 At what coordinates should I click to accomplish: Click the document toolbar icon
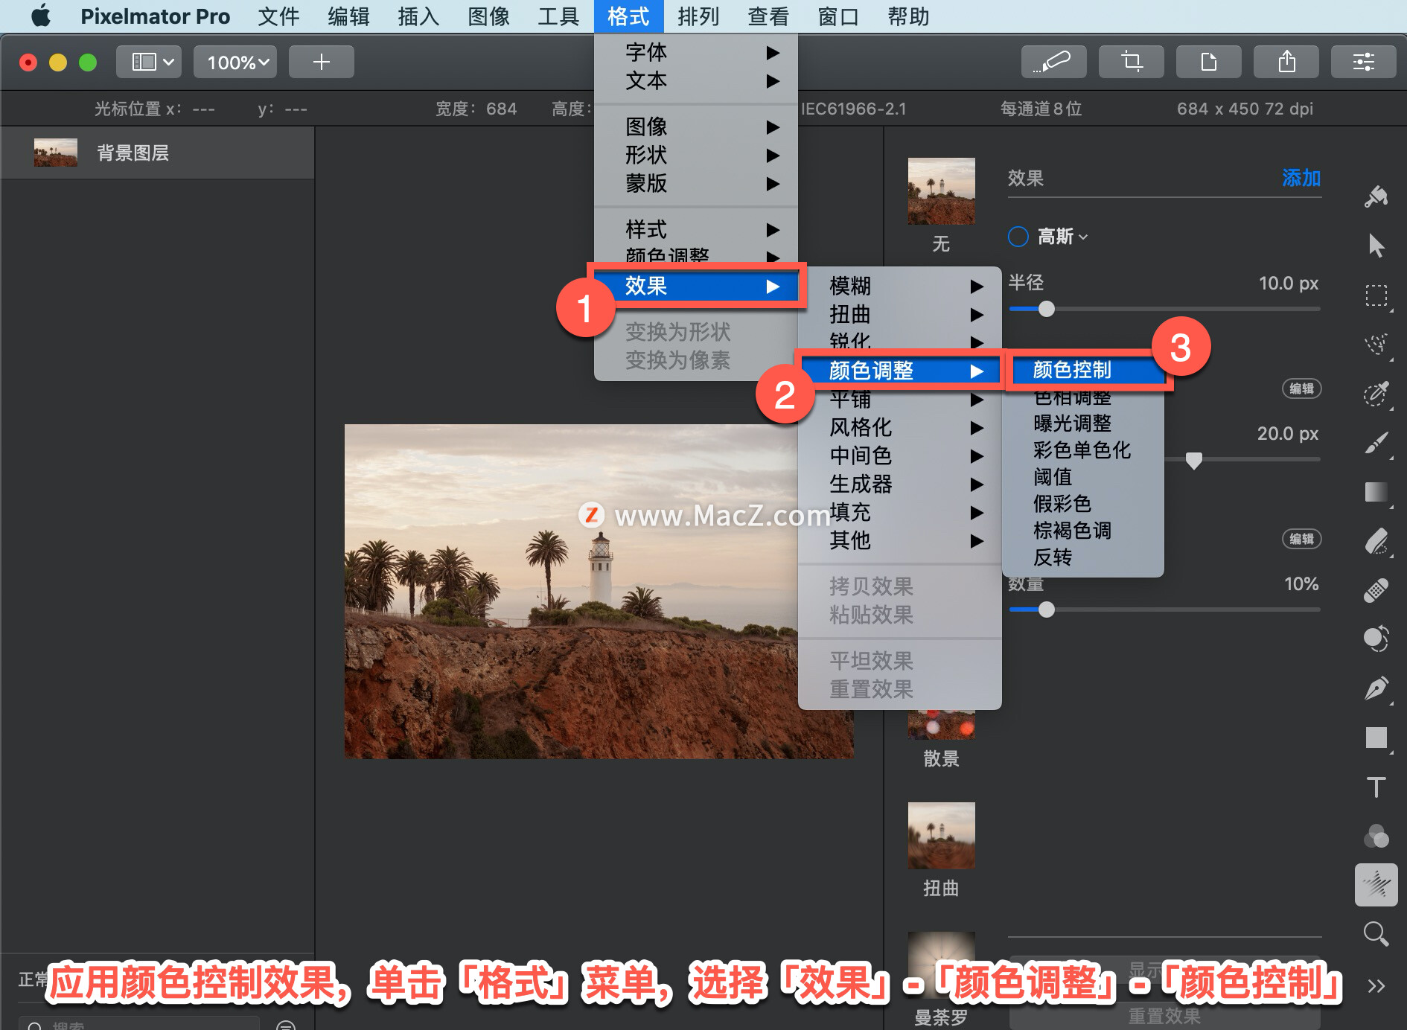(x=1209, y=62)
